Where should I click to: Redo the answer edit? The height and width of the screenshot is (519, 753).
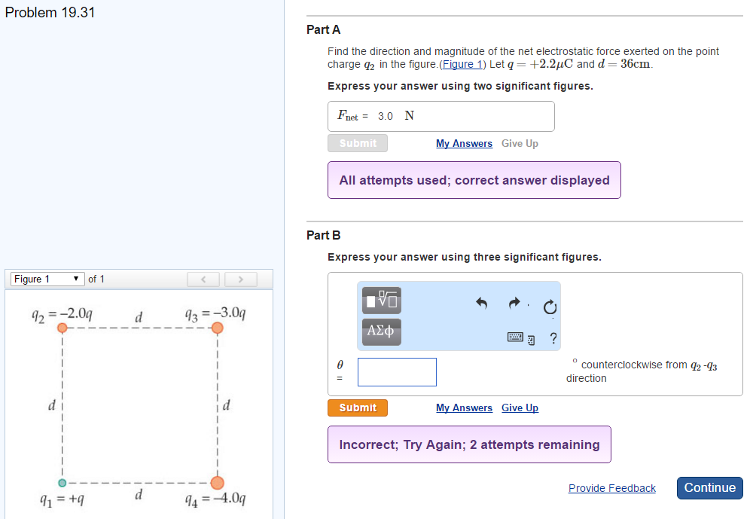(514, 304)
